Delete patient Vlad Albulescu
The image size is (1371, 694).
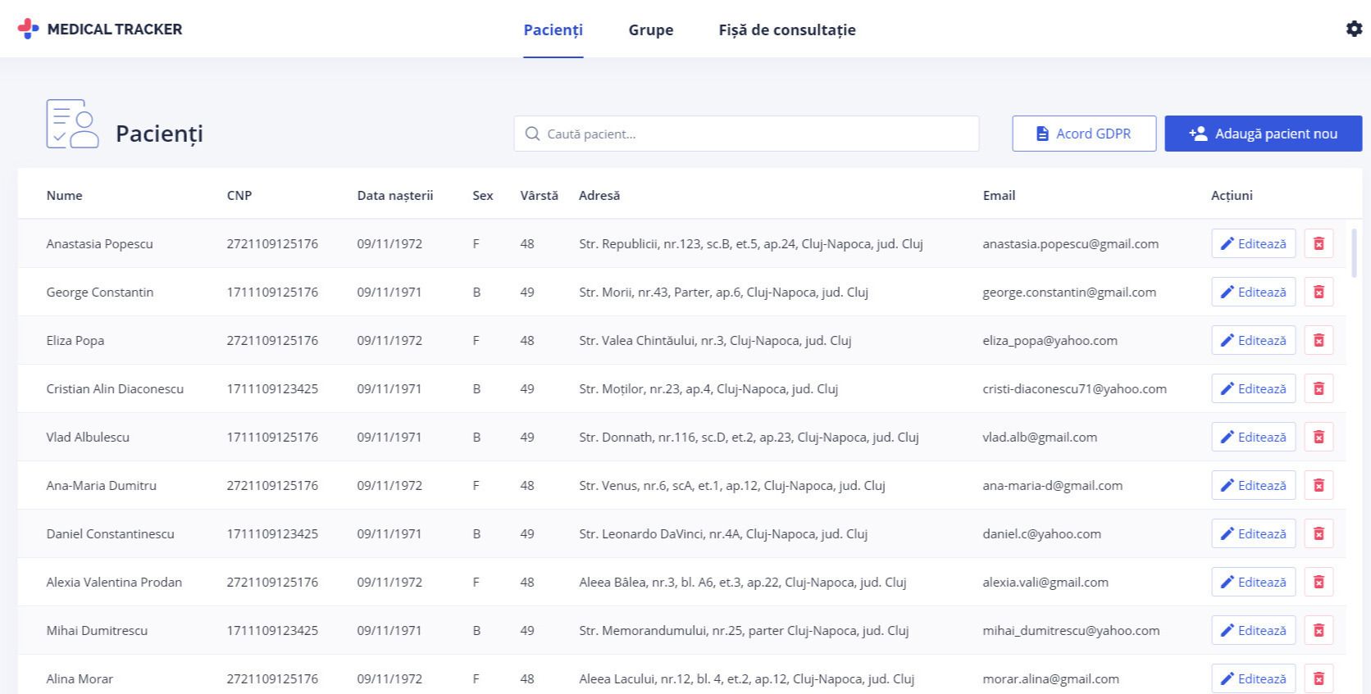click(x=1319, y=437)
